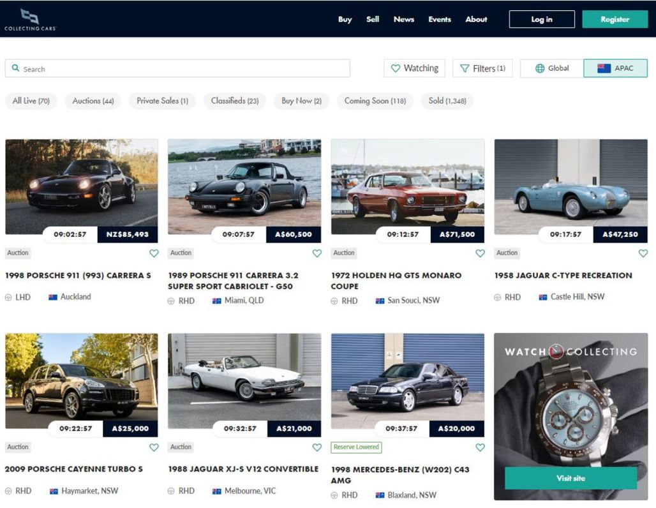Open the Buy menu
The height and width of the screenshot is (508, 656).
click(x=345, y=19)
